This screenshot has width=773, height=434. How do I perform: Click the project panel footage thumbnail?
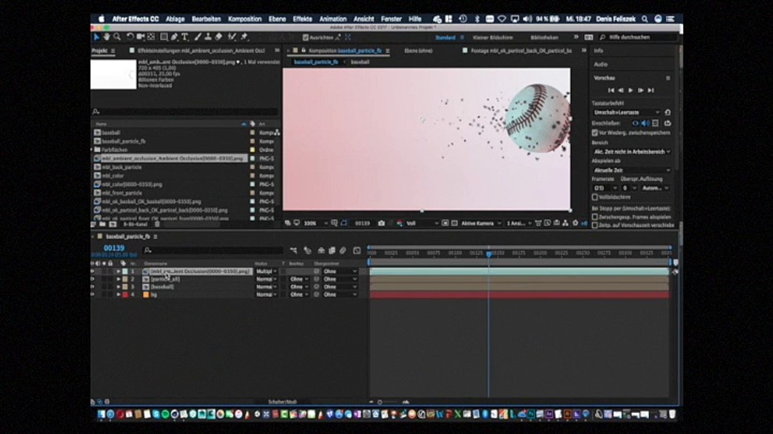click(113, 75)
